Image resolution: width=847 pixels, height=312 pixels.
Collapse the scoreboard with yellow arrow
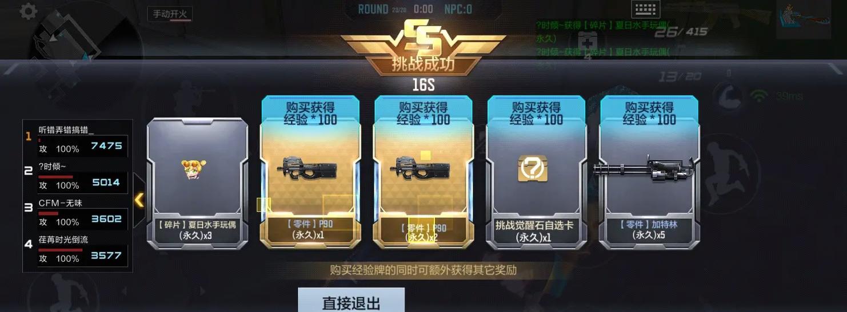pos(139,200)
